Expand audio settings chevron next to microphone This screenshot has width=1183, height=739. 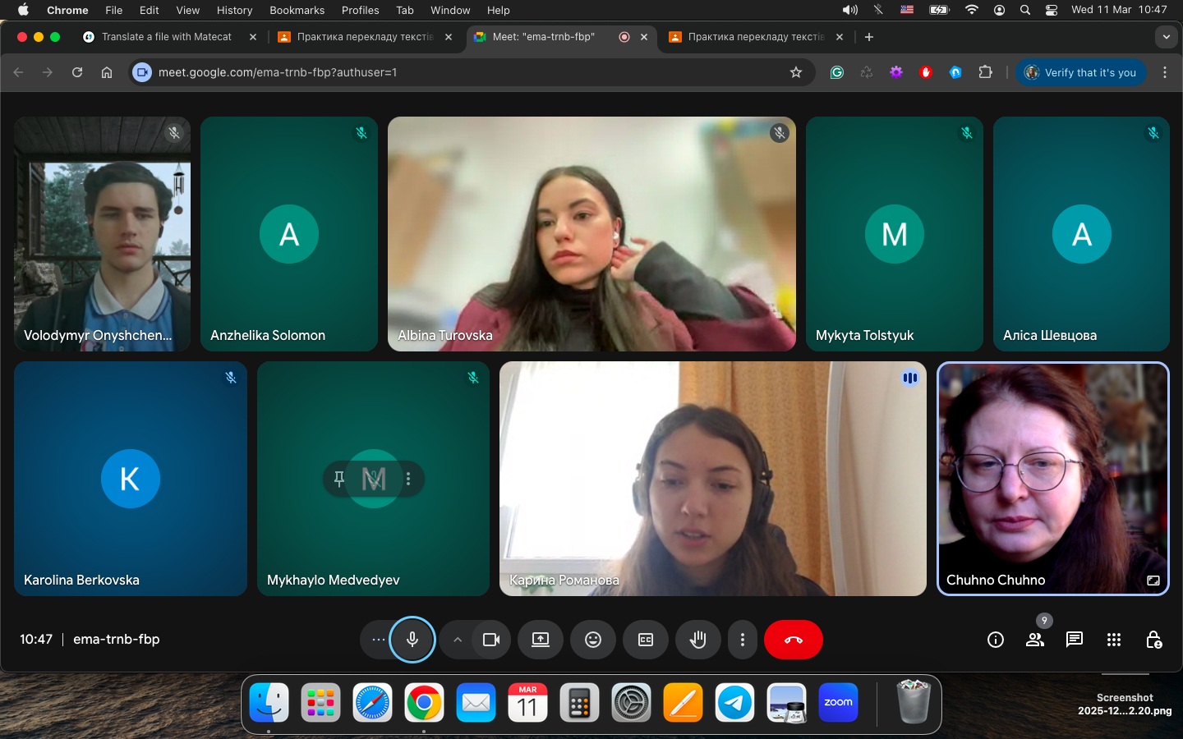[457, 640]
